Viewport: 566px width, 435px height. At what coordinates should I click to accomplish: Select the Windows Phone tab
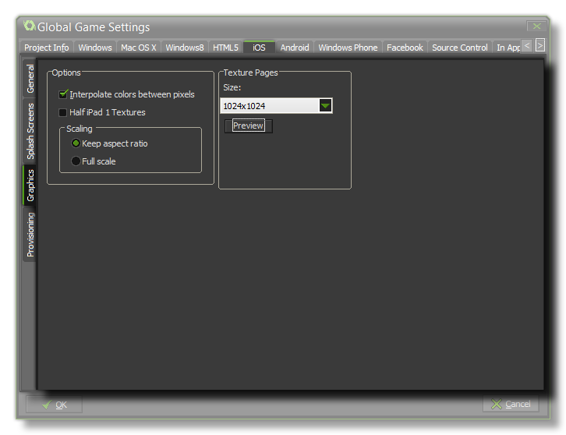tap(348, 48)
